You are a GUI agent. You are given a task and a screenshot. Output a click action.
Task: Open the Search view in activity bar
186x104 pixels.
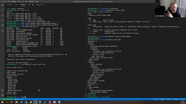point(2,10)
